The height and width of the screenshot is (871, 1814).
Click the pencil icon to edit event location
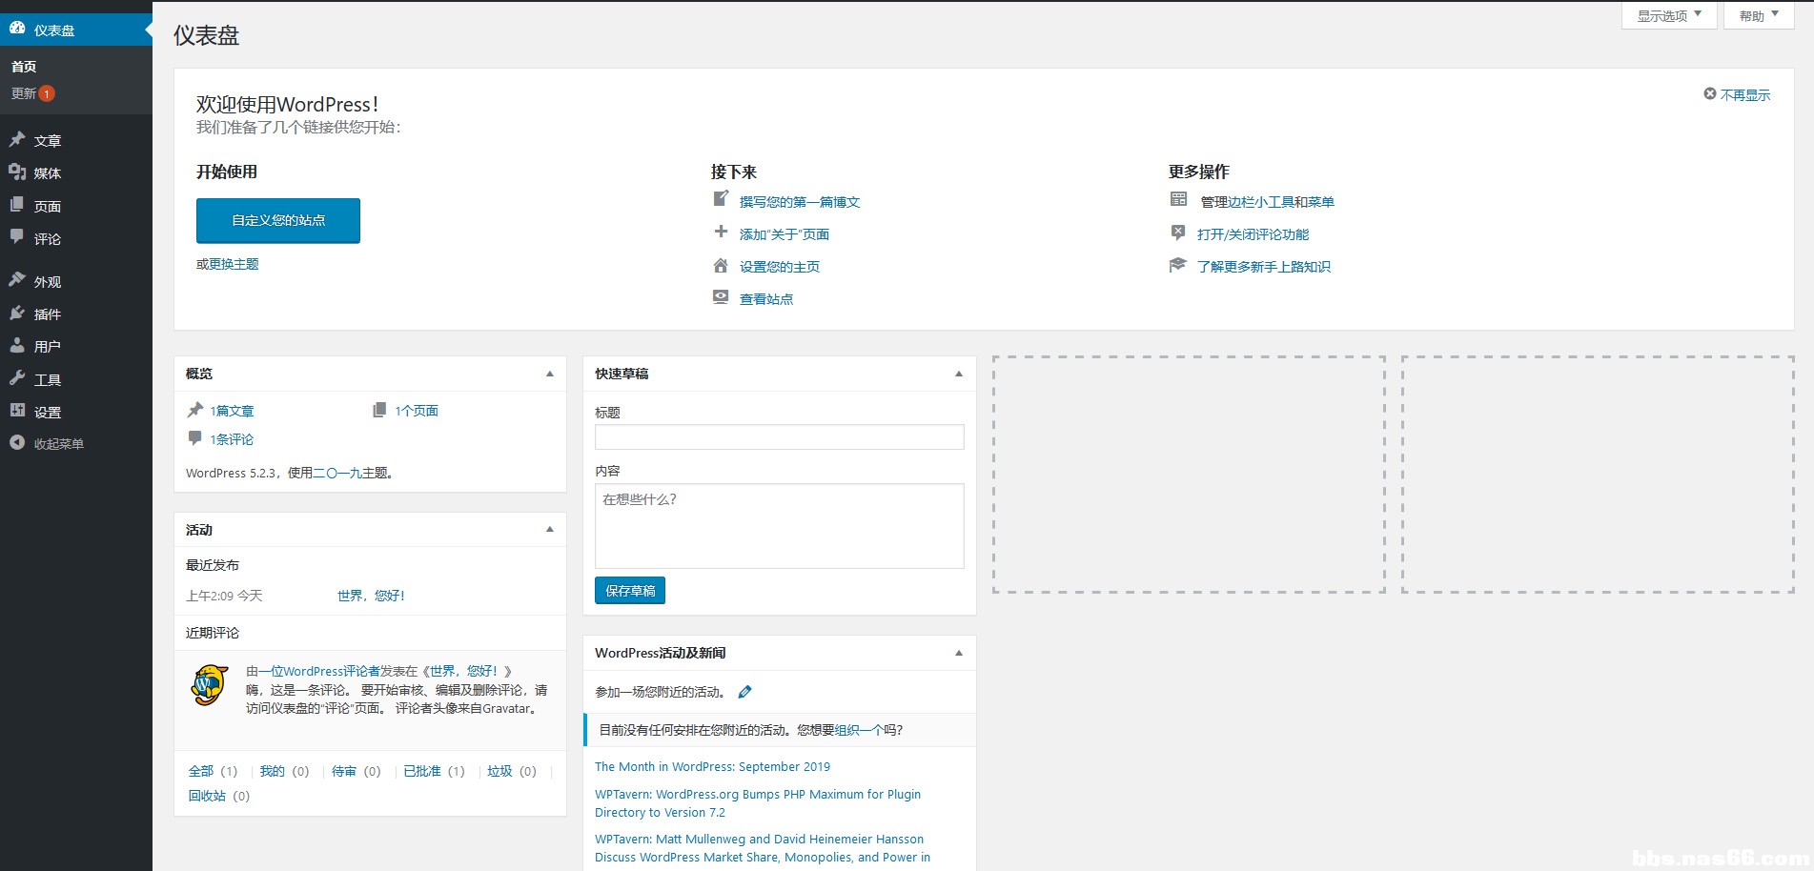(x=745, y=692)
